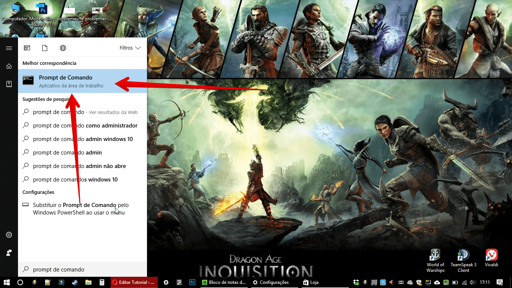
Task: Open 'Substituir o Prompt de Comando' setting
Action: (82, 209)
